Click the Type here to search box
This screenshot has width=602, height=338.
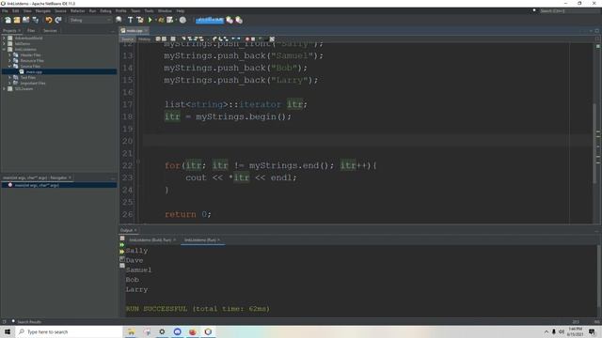coord(69,331)
